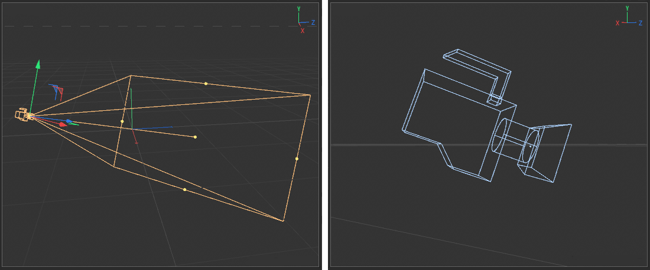Viewport: 650px width, 270px height.
Task: Select the yellow handle on frustum right edge
Action: (297, 159)
